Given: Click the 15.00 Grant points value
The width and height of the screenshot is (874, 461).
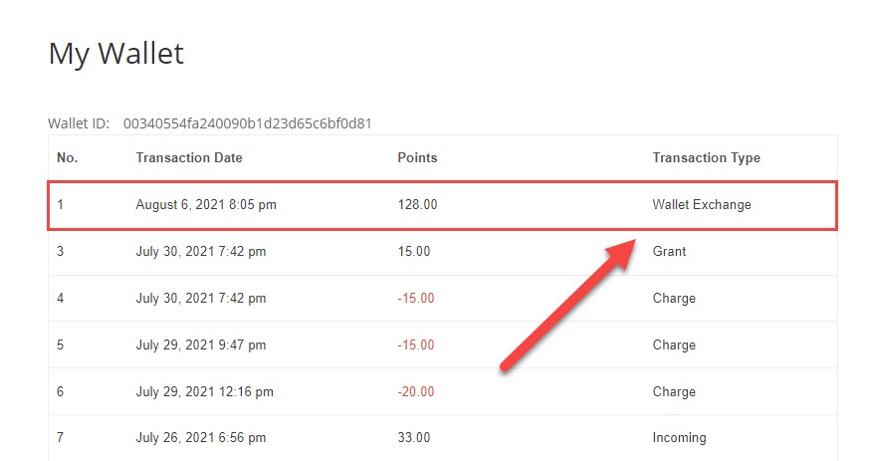Looking at the screenshot, I should tap(413, 251).
